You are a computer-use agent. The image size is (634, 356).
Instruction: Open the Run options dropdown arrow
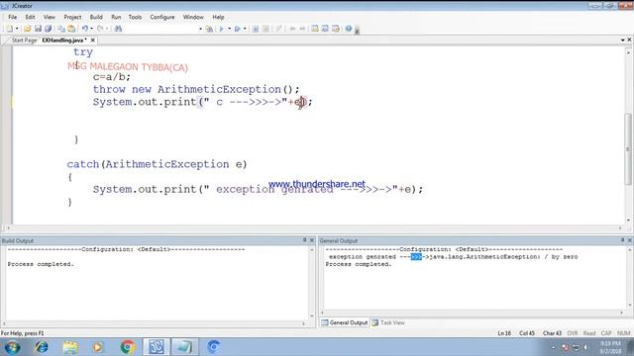229,29
